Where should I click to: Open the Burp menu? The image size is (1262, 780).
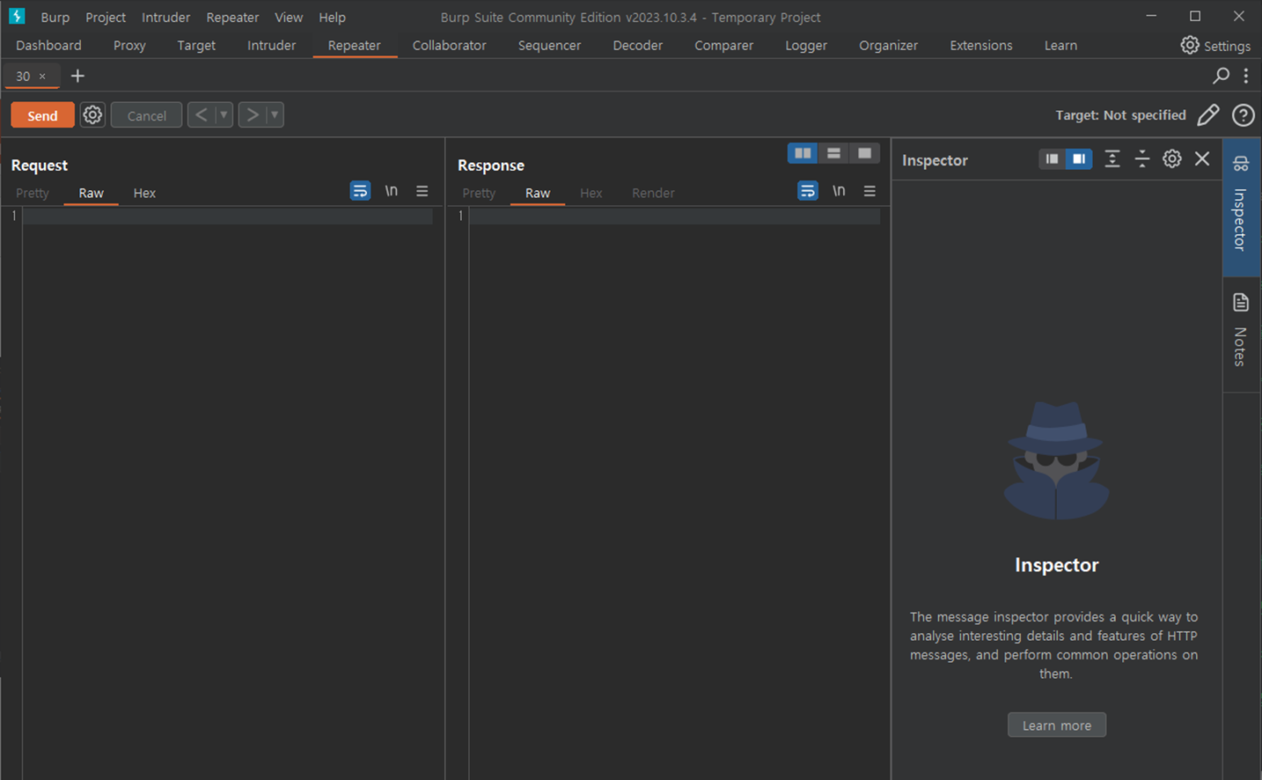click(x=55, y=17)
